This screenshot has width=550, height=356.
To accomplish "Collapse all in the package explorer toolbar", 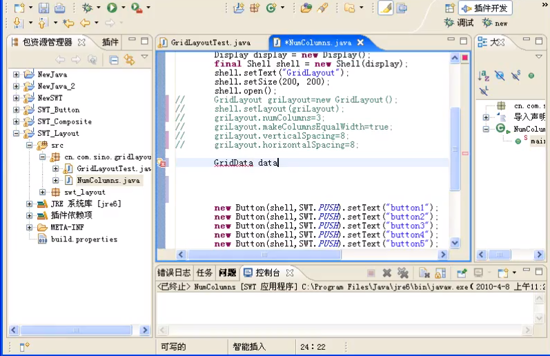I will [115, 60].
